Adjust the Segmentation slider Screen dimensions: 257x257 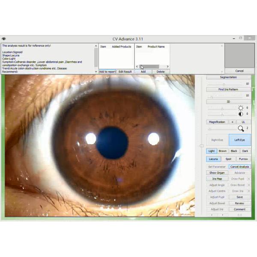coord(223,84)
